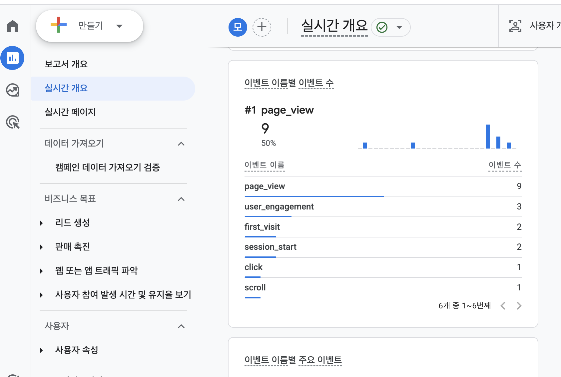Select the click event row

coord(383,267)
